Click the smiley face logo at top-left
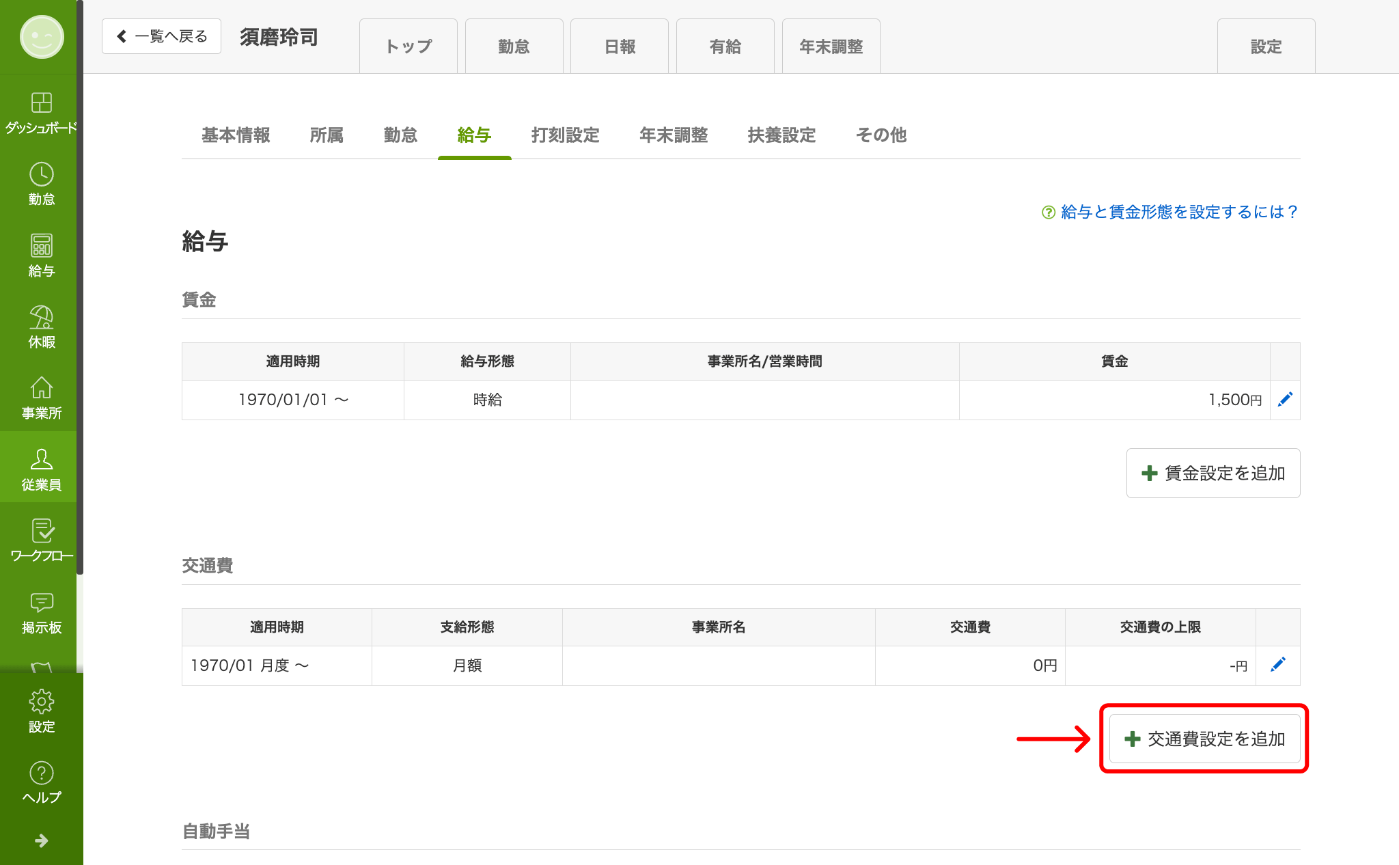1399x865 pixels. click(x=41, y=37)
